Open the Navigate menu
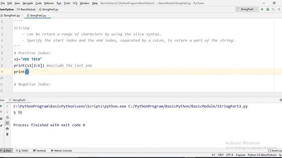 (x=28, y=3)
